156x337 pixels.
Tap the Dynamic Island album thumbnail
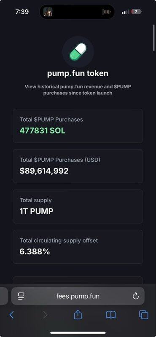pyautogui.click(x=48, y=12)
